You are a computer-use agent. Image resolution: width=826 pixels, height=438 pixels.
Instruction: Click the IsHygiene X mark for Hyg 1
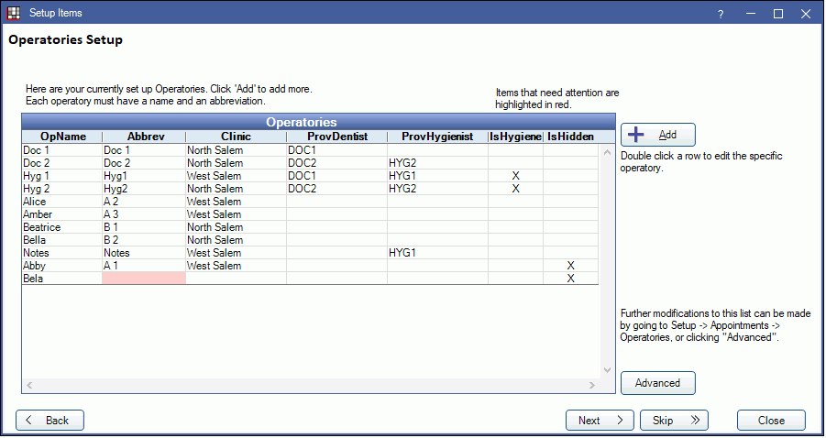pos(515,175)
